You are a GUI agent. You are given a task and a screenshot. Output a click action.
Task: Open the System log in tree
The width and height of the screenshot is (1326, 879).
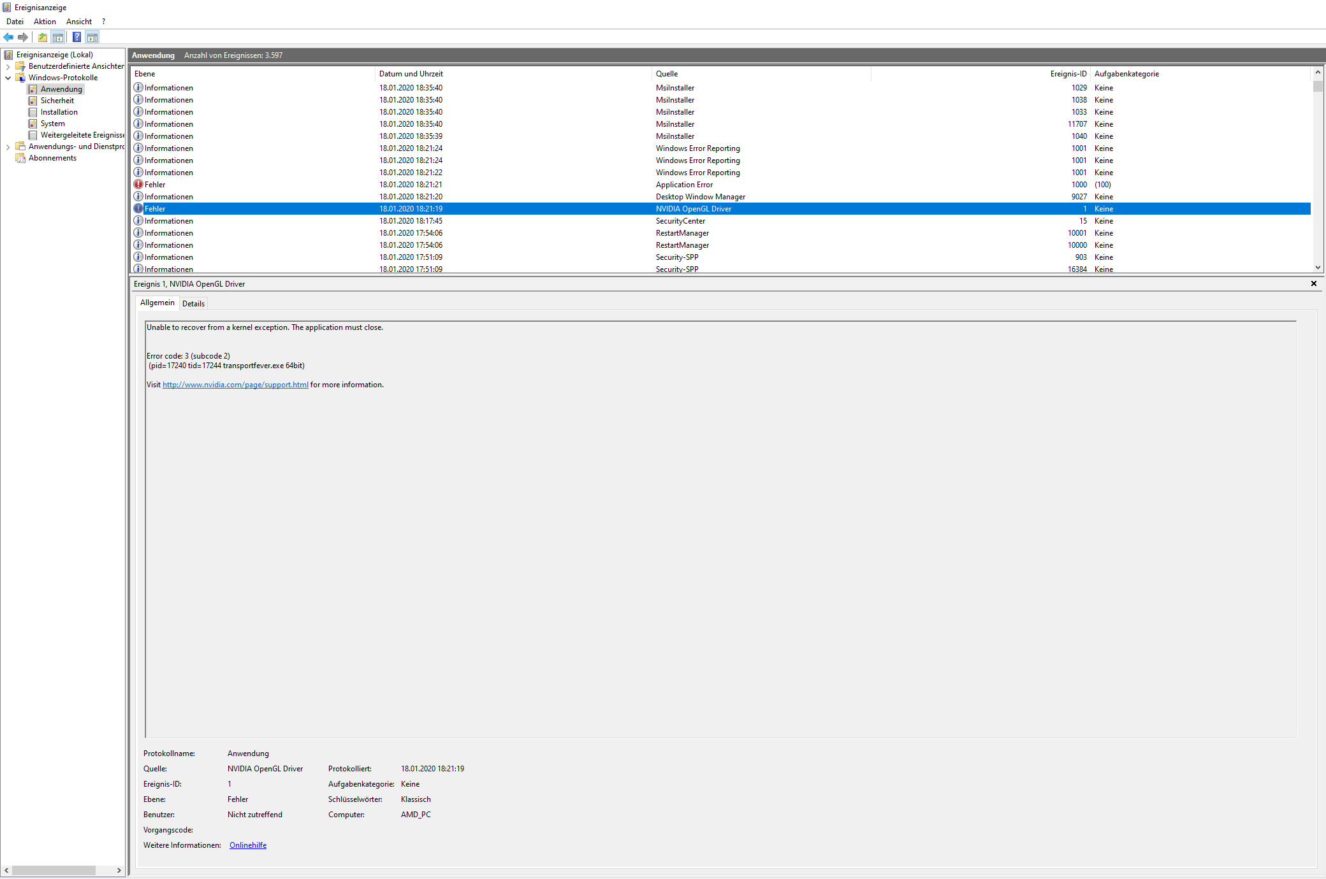pos(52,124)
